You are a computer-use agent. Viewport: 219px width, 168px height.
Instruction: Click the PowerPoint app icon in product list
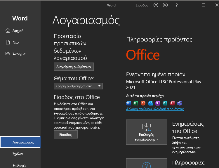click(x=143, y=103)
